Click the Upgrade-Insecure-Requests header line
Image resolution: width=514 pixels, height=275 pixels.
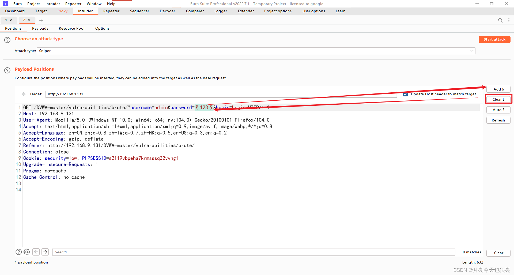point(61,164)
